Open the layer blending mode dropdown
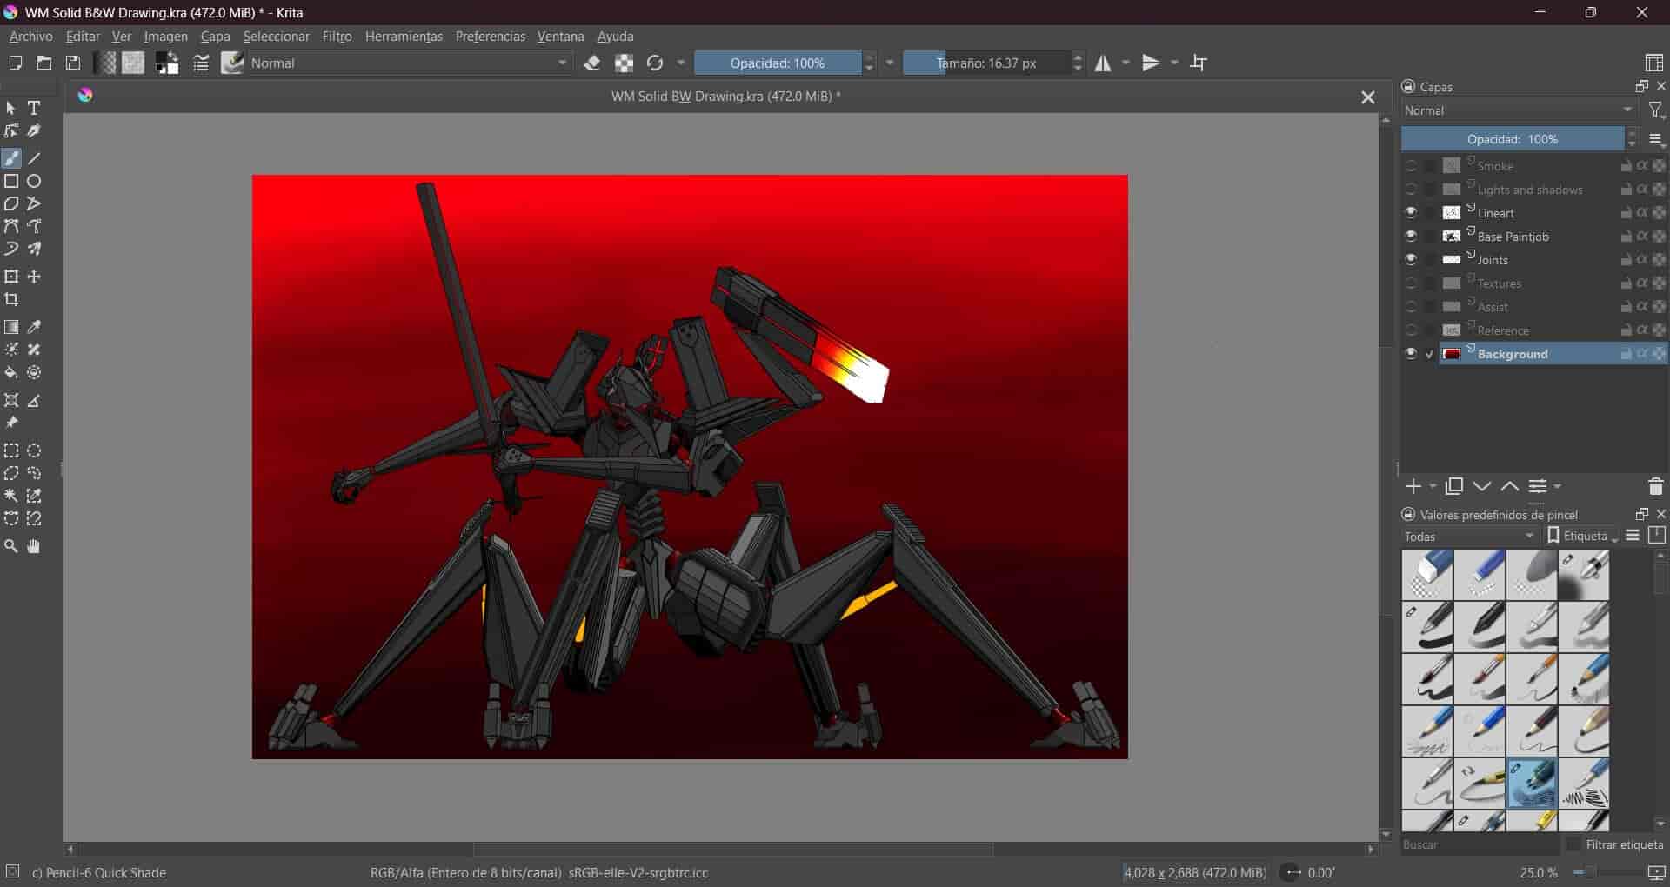 coord(1519,110)
